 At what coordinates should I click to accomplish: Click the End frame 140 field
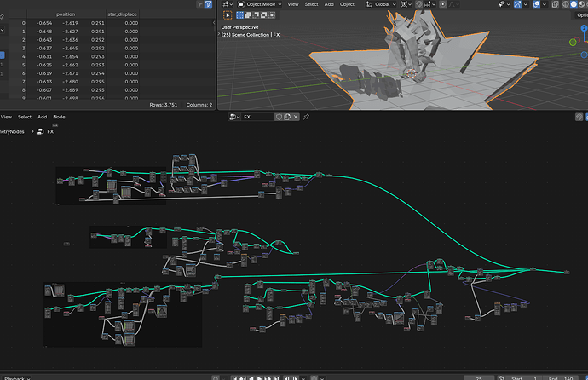[x=561, y=378]
